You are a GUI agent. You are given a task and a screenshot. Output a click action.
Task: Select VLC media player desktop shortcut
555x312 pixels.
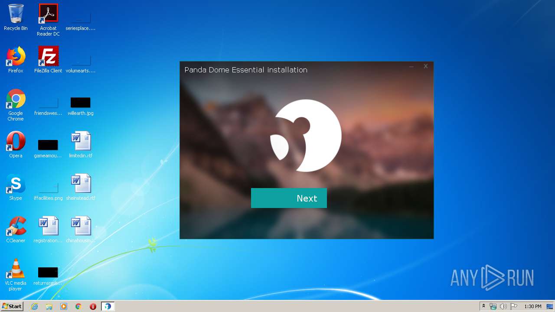click(x=16, y=275)
